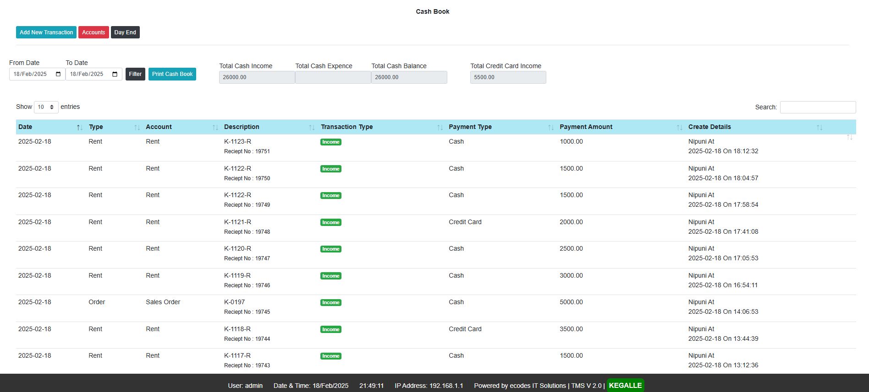Apply the date Filter button
Screen dimensions: 869x392
135,74
